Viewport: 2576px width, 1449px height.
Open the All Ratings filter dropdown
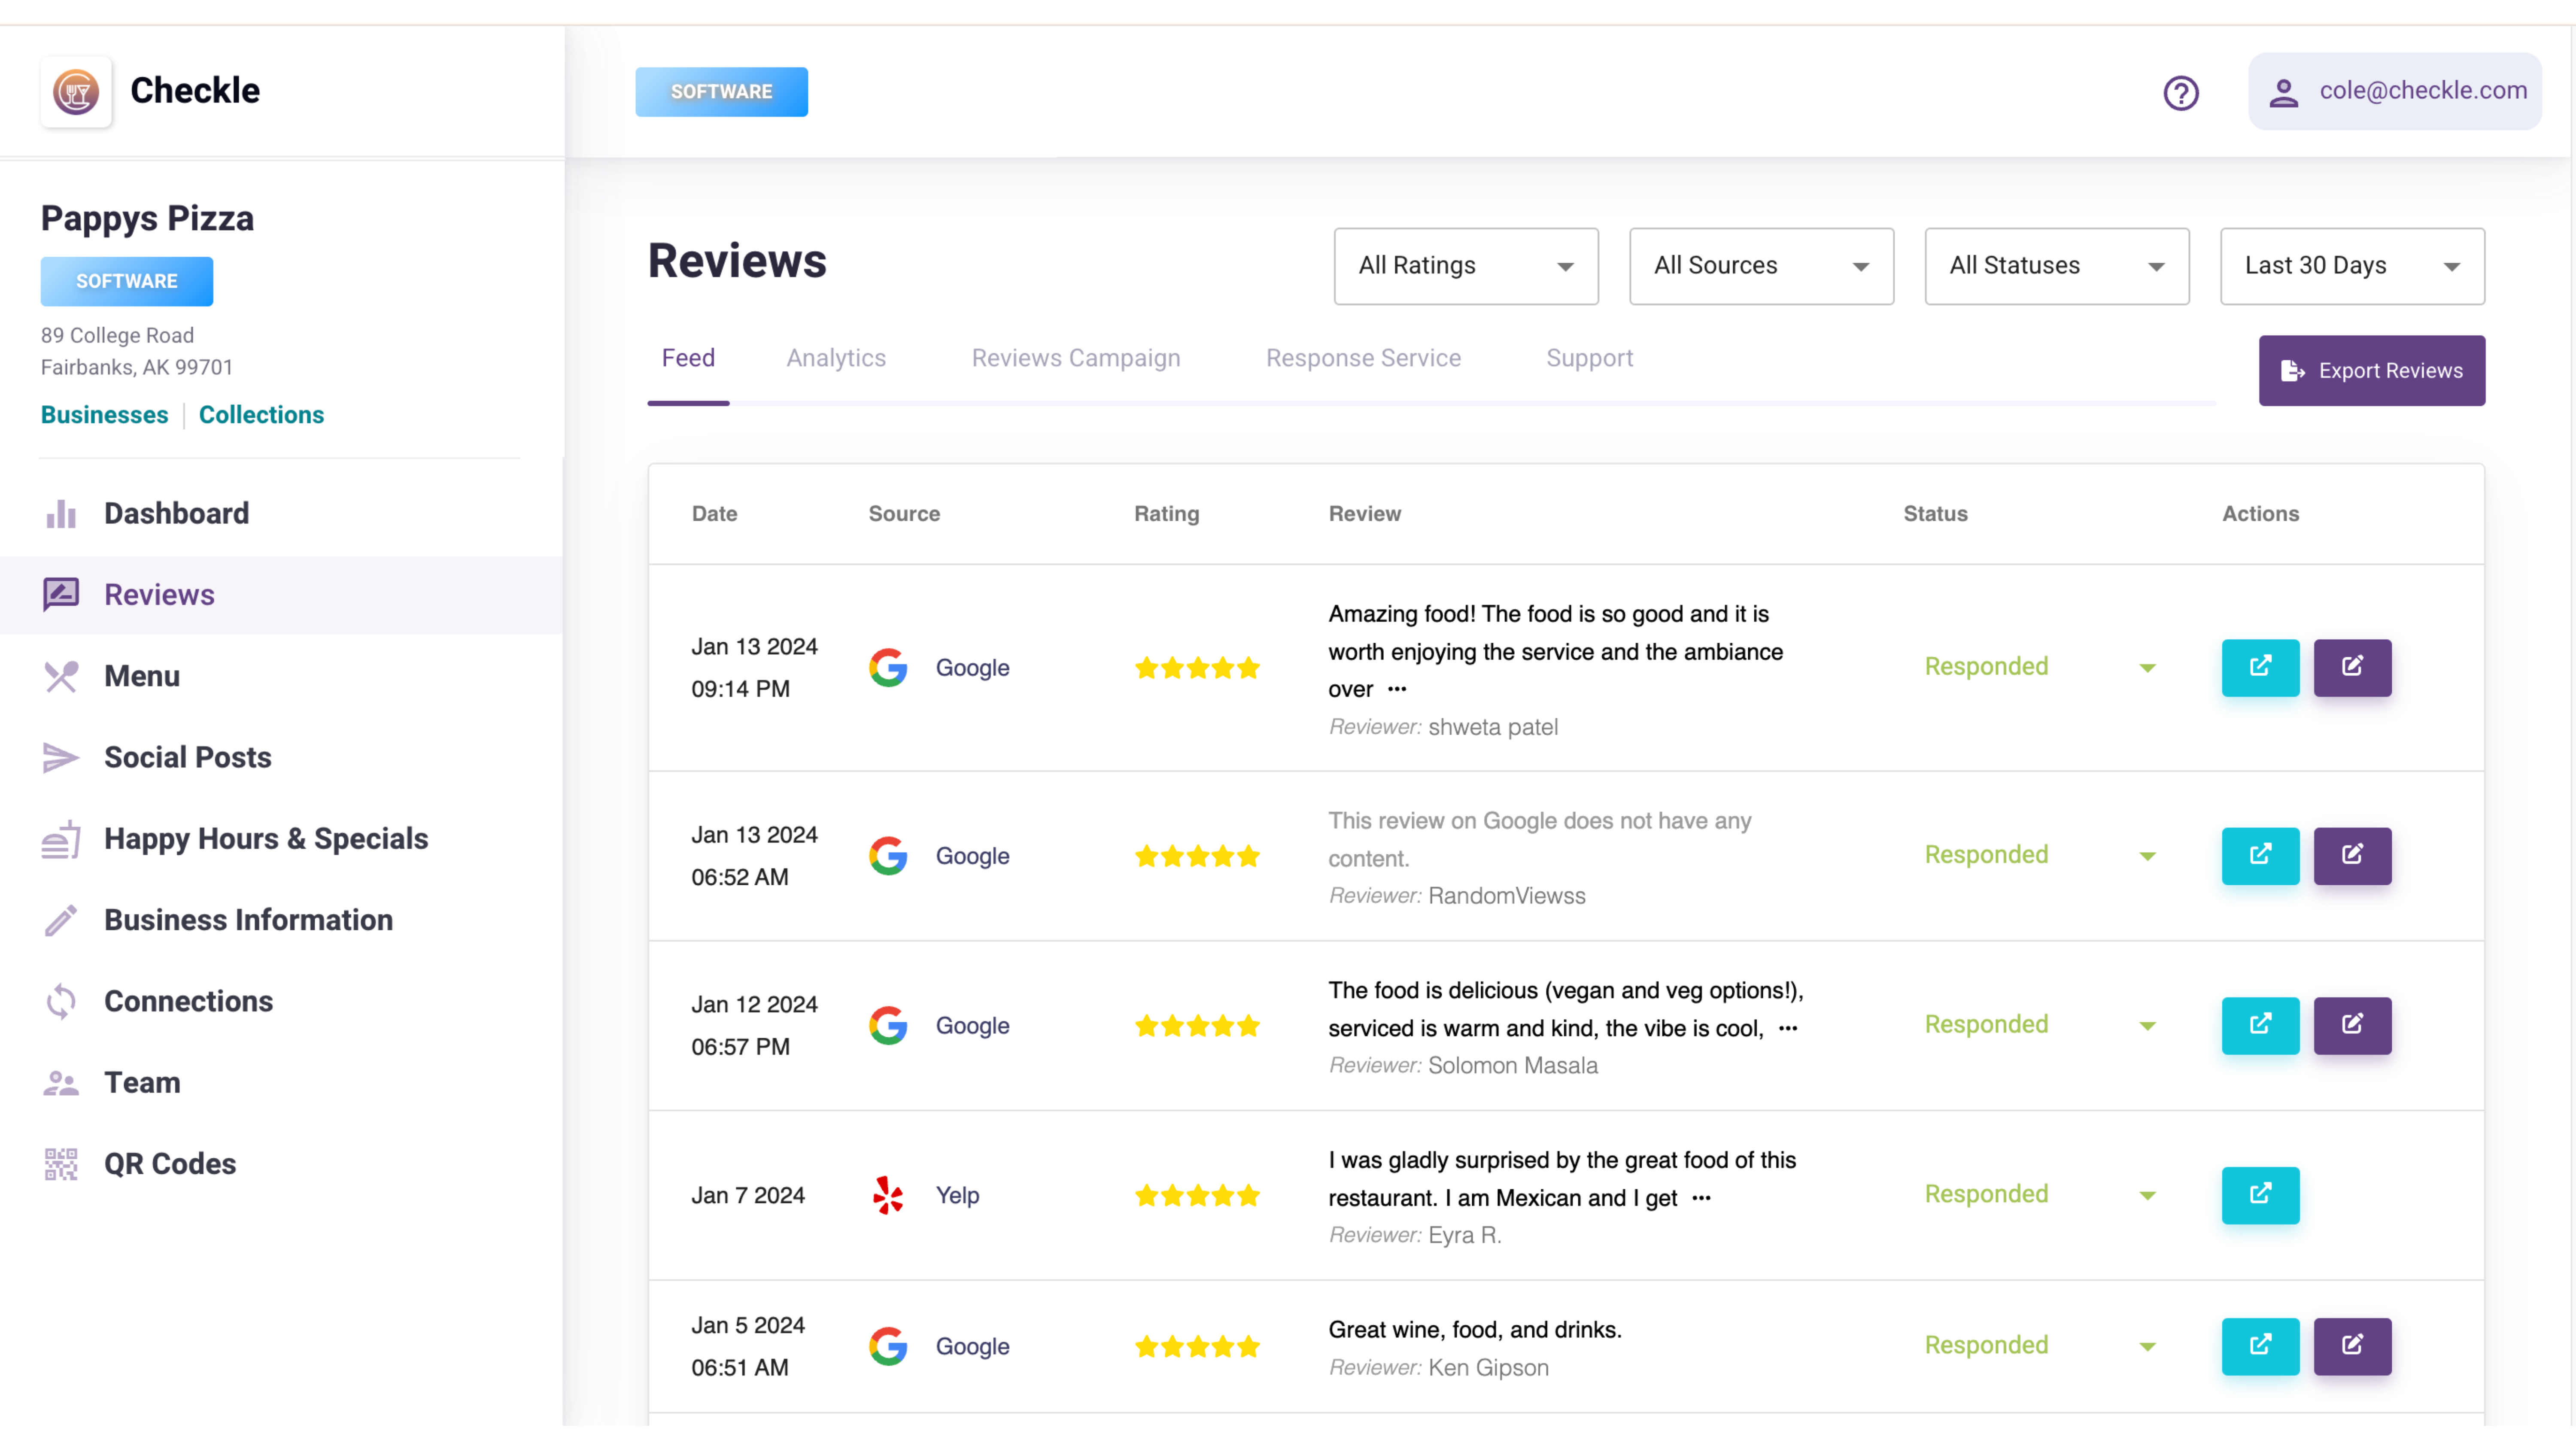pyautogui.click(x=1466, y=266)
